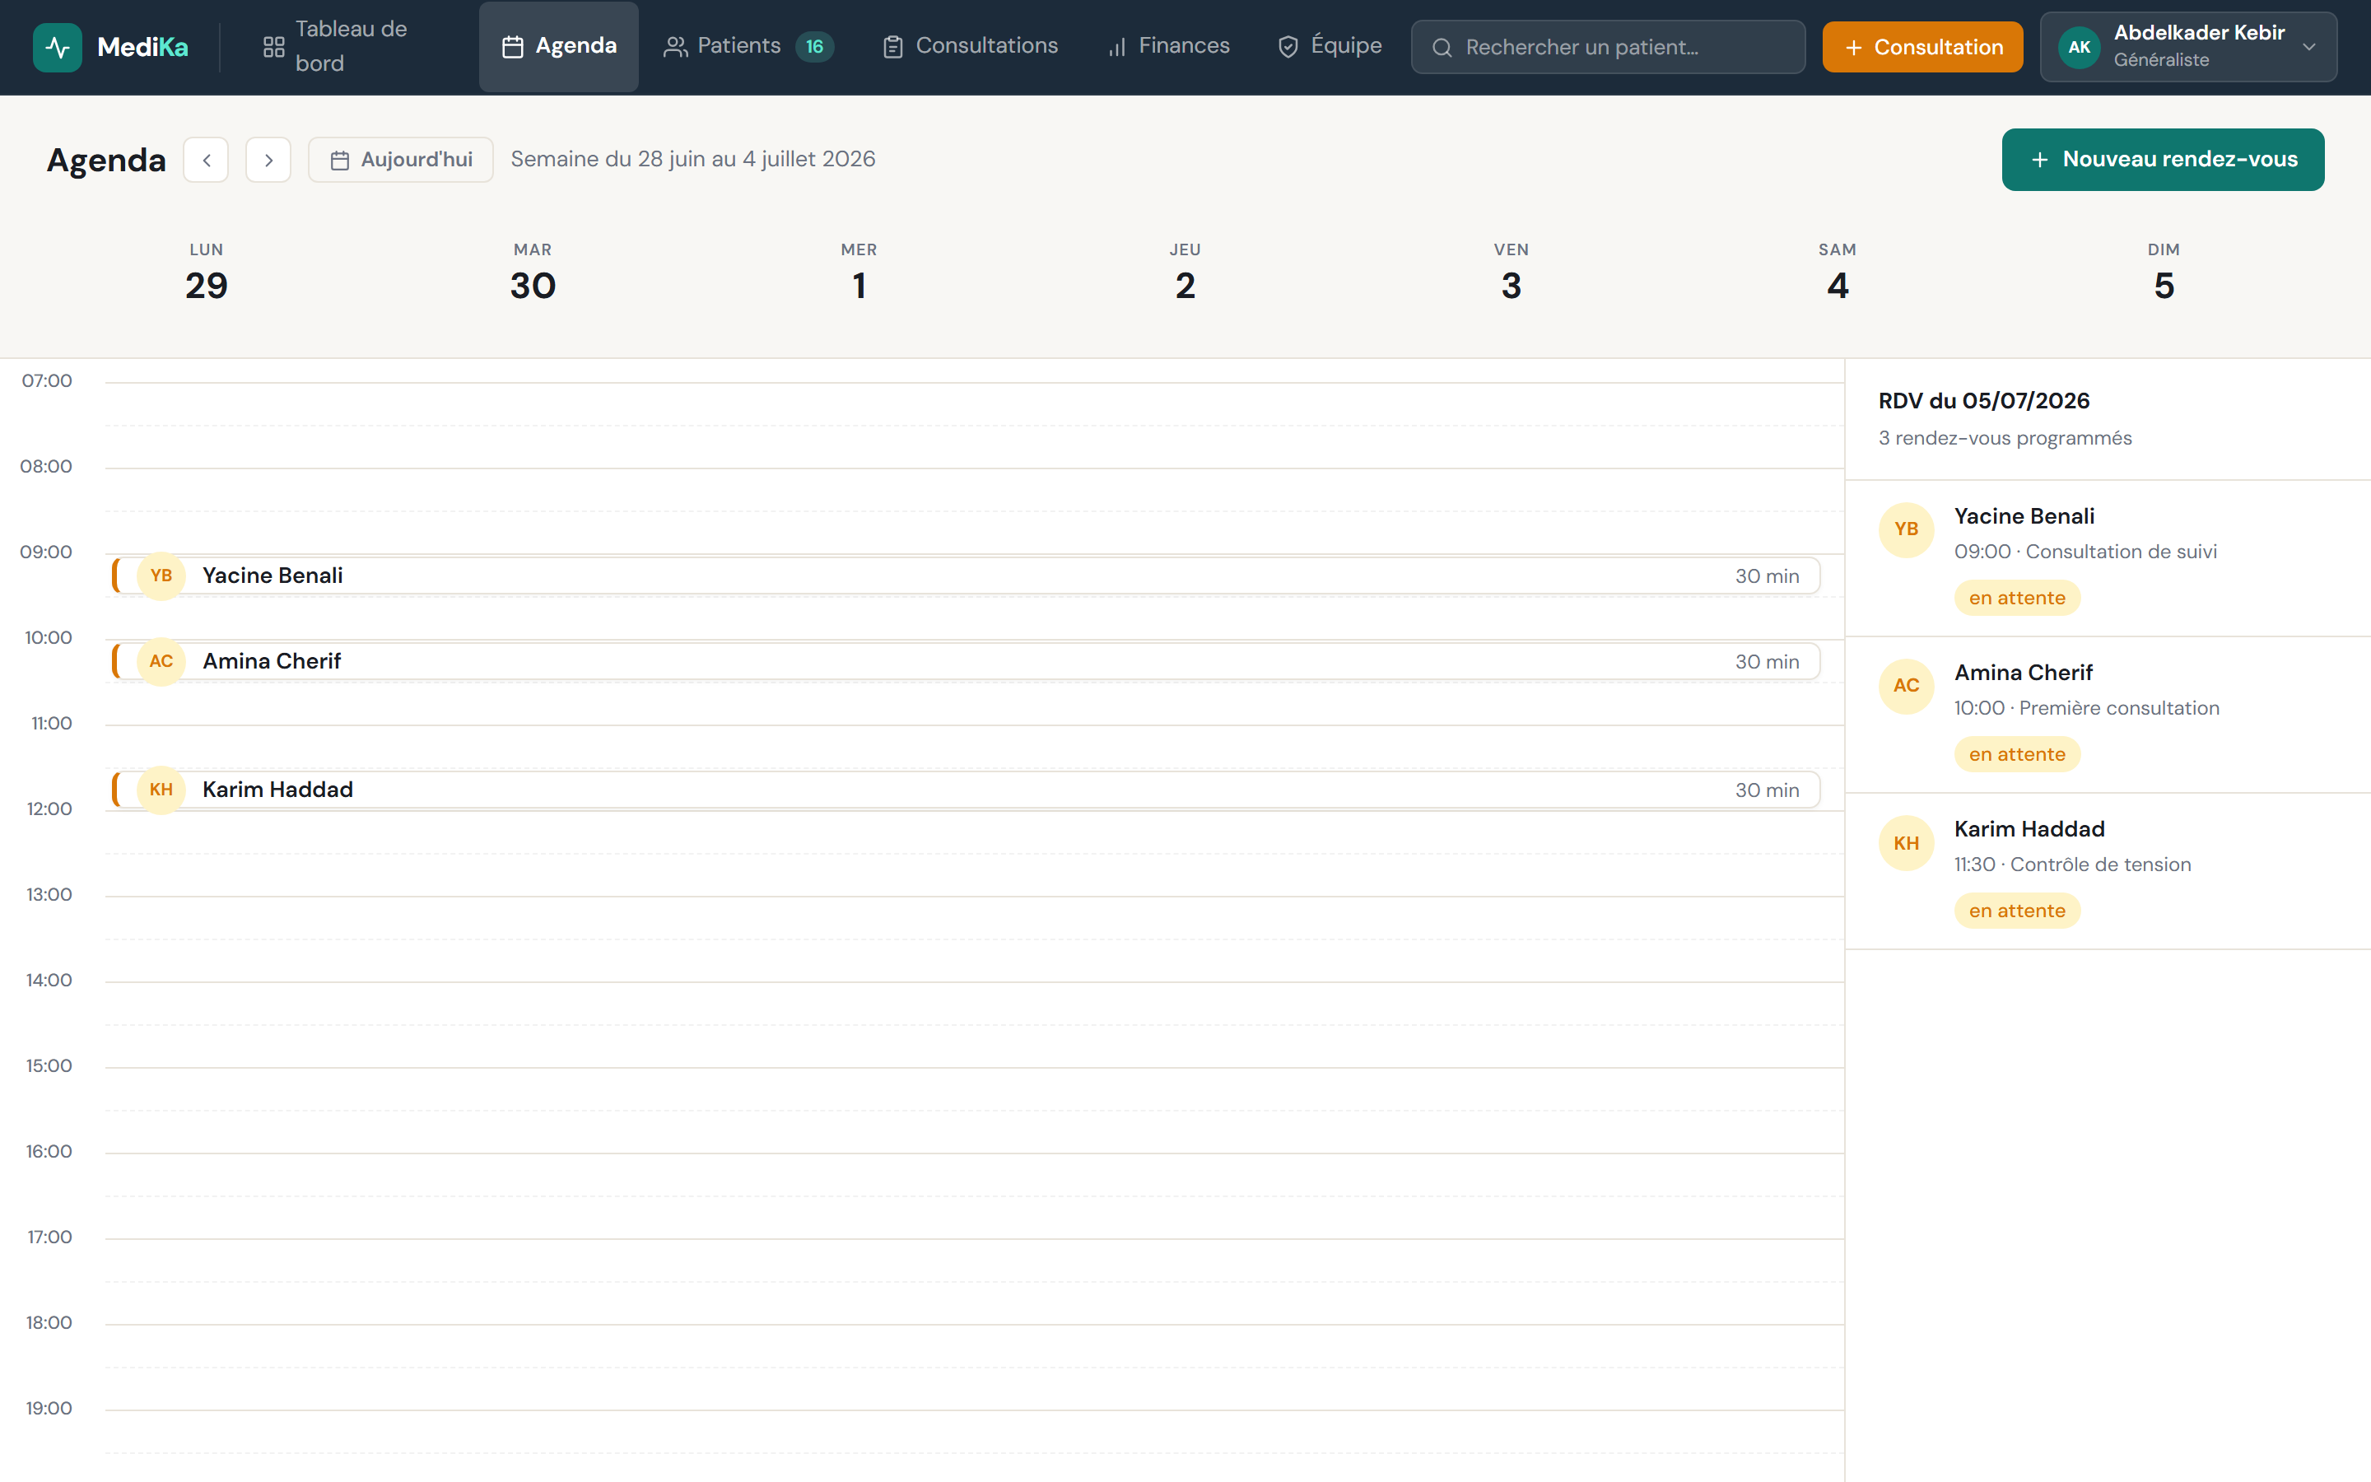Click Amina Cherif's en attente status badge
This screenshot has width=2371, height=1482.
(x=2016, y=755)
